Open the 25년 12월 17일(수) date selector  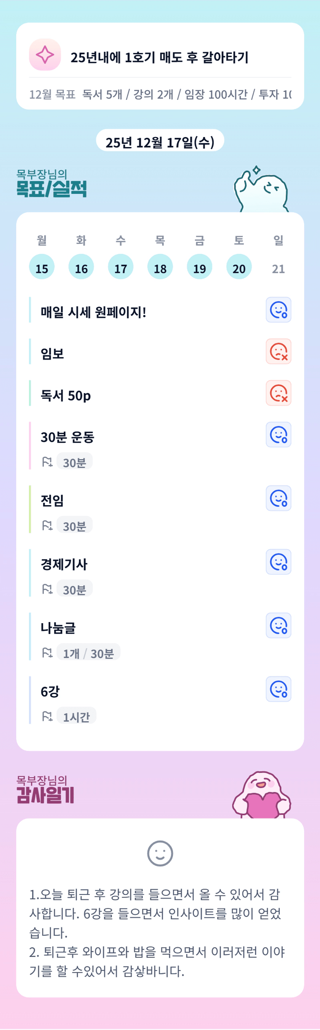(160, 141)
